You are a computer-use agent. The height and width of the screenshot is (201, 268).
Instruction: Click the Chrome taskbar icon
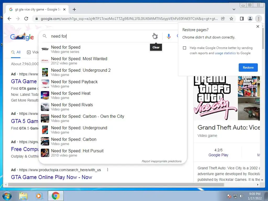coord(56,196)
